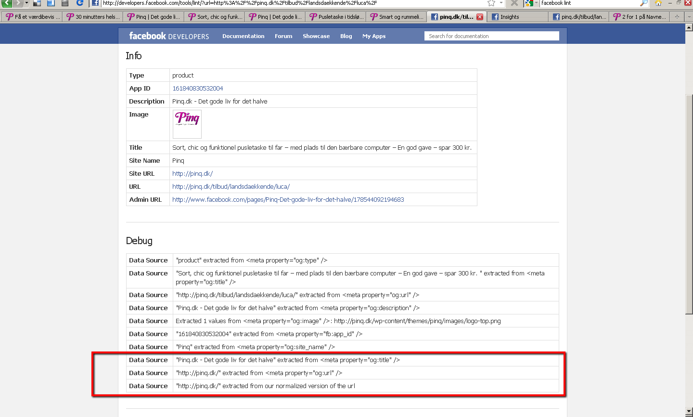Click the 'Search for documentation' field
Image resolution: width=693 pixels, height=417 pixels.
pyautogui.click(x=492, y=36)
